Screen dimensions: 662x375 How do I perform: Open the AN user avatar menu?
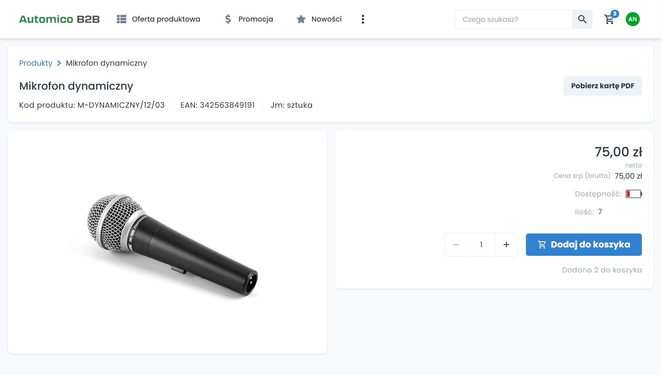tap(632, 19)
